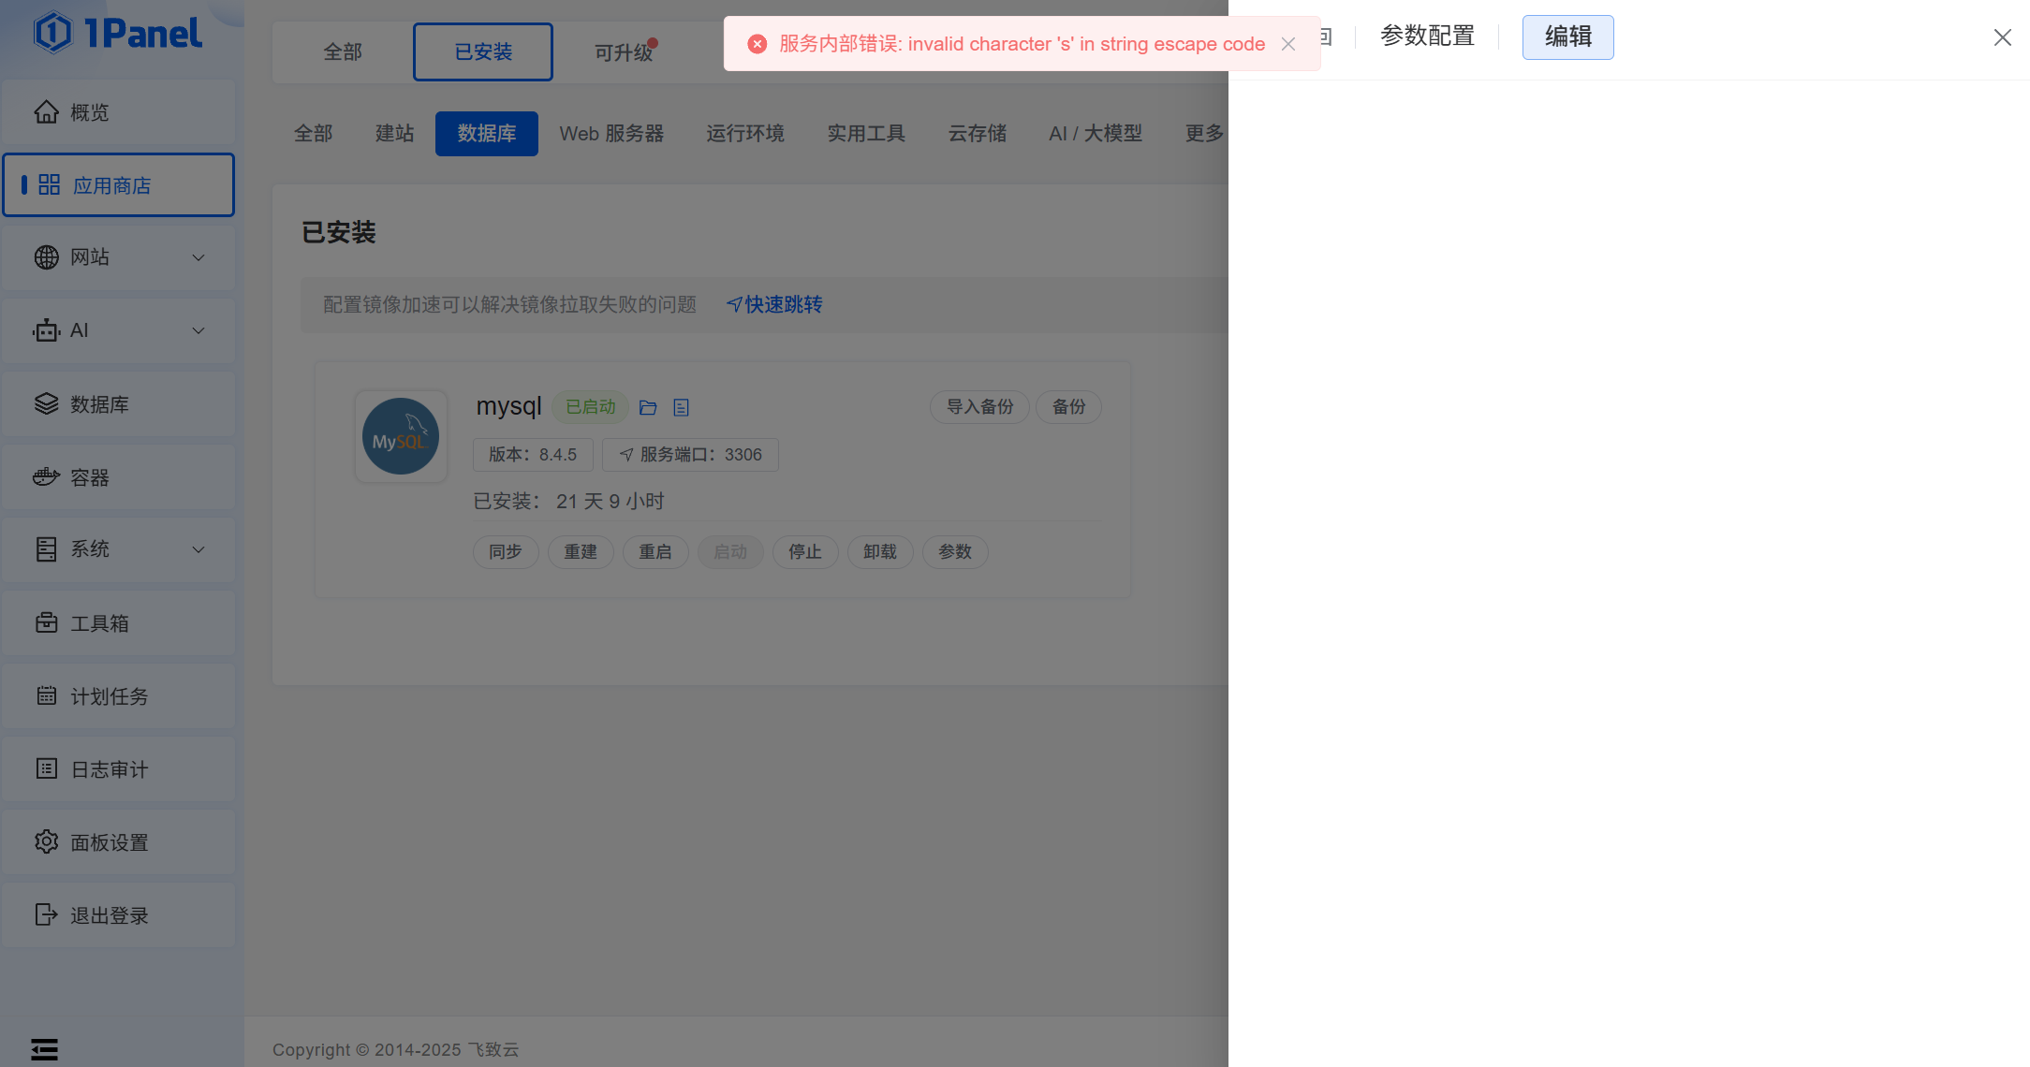Click the 编辑 button in drawer header
This screenshot has height=1067, width=2030.
click(x=1568, y=37)
